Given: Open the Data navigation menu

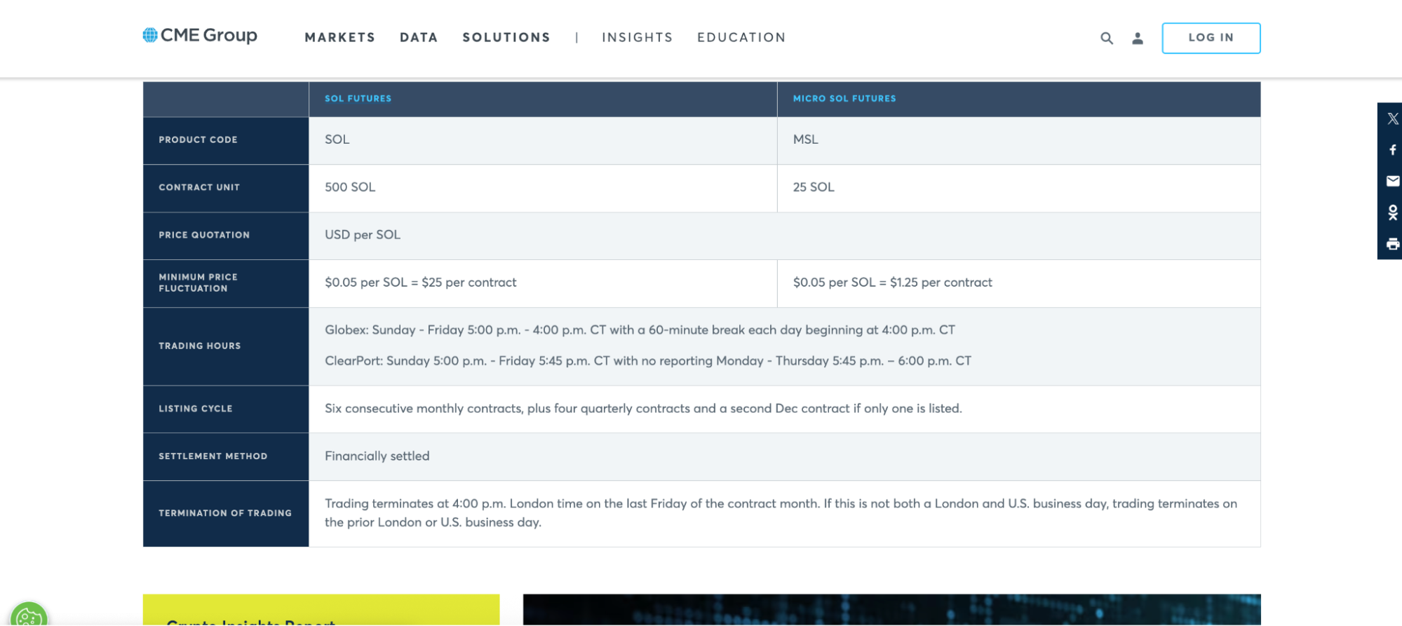Looking at the screenshot, I should tap(419, 38).
